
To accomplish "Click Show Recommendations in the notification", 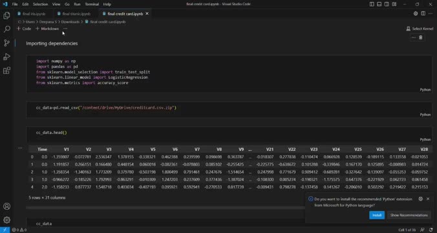I will 409,215.
